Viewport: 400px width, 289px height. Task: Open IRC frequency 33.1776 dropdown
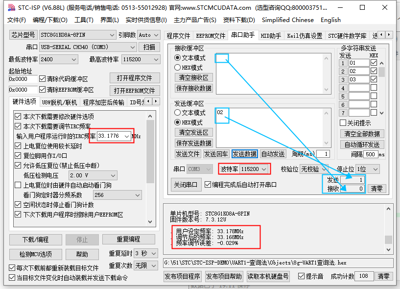tap(114, 136)
